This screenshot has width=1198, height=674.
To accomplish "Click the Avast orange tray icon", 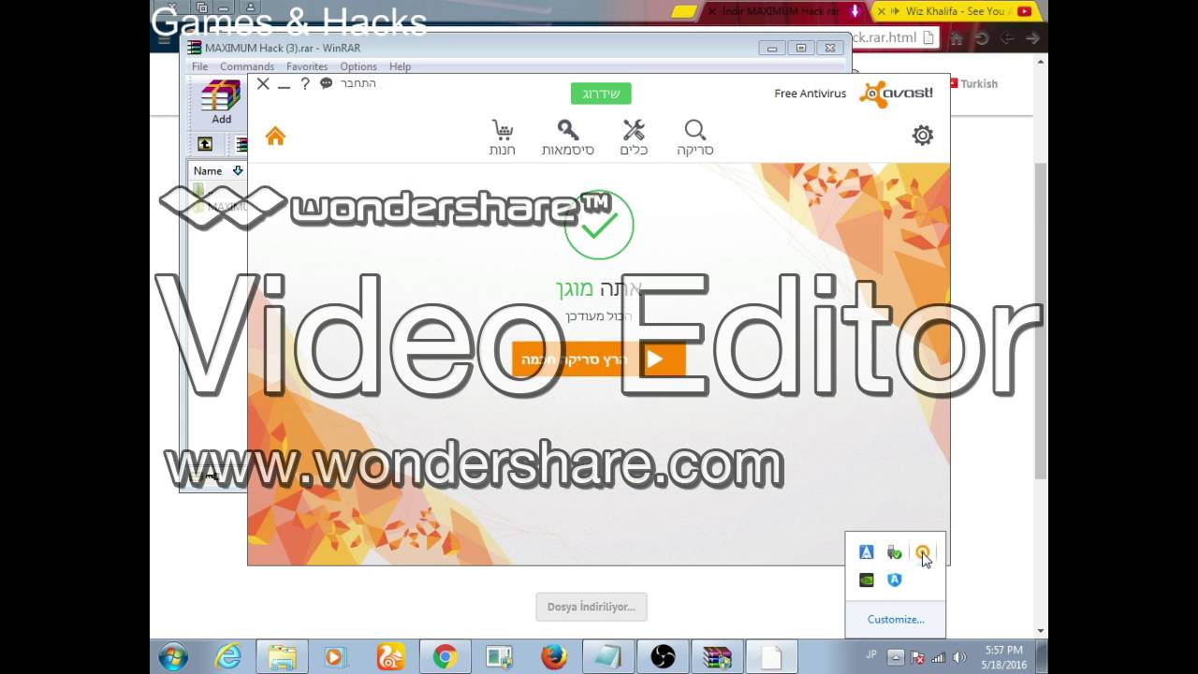I will pos(922,552).
